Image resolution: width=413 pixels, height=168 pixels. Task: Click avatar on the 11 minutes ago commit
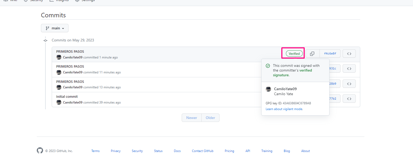[59, 72]
